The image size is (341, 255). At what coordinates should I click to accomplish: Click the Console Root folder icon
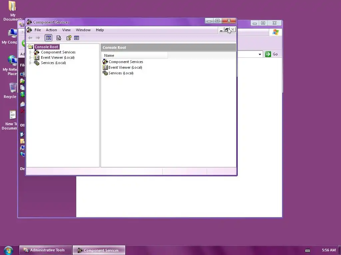coord(30,47)
